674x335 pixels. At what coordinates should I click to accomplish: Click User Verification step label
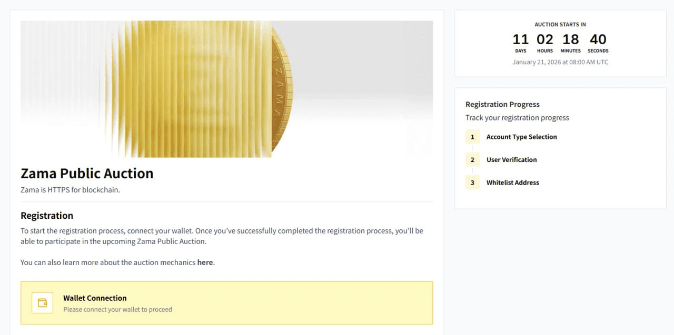(511, 160)
